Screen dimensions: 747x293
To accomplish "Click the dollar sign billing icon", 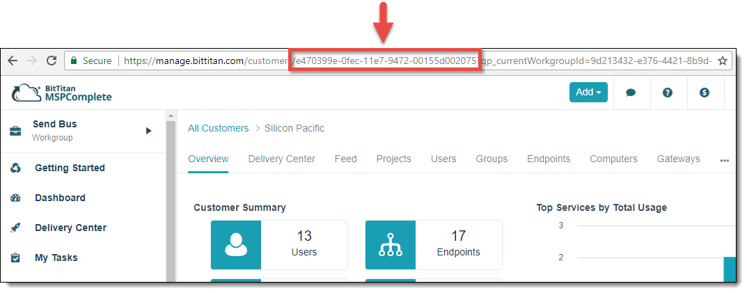I will coord(704,93).
